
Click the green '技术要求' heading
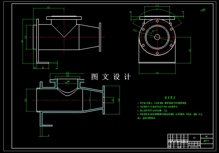(170, 98)
